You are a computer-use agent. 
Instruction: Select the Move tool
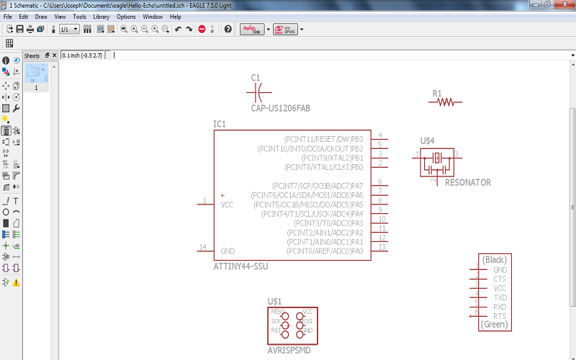click(x=6, y=86)
